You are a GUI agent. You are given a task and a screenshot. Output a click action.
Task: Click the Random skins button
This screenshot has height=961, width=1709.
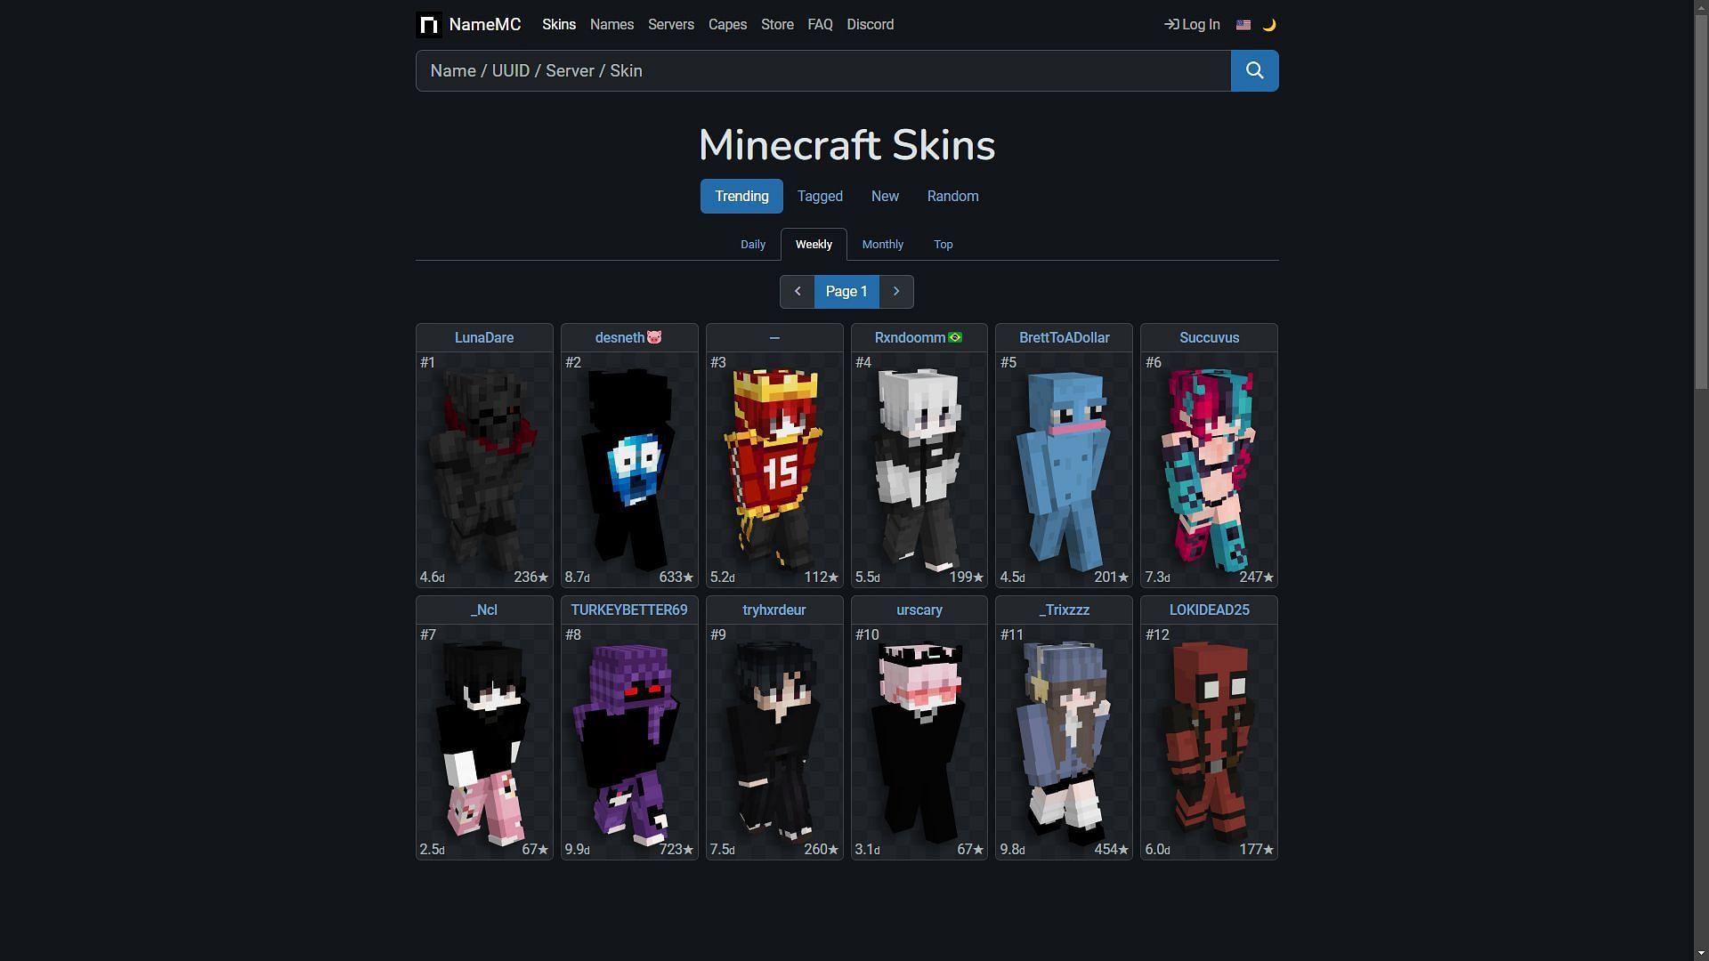tap(953, 196)
